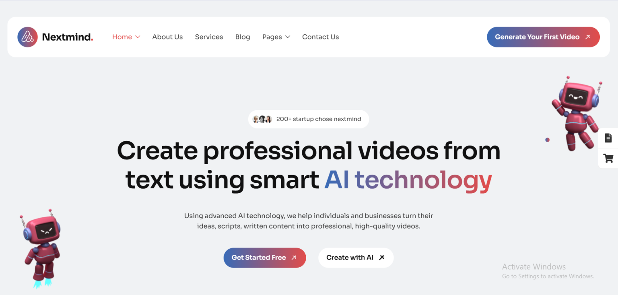
Task: Expand the Pages navigation dropdown
Action: pos(288,37)
